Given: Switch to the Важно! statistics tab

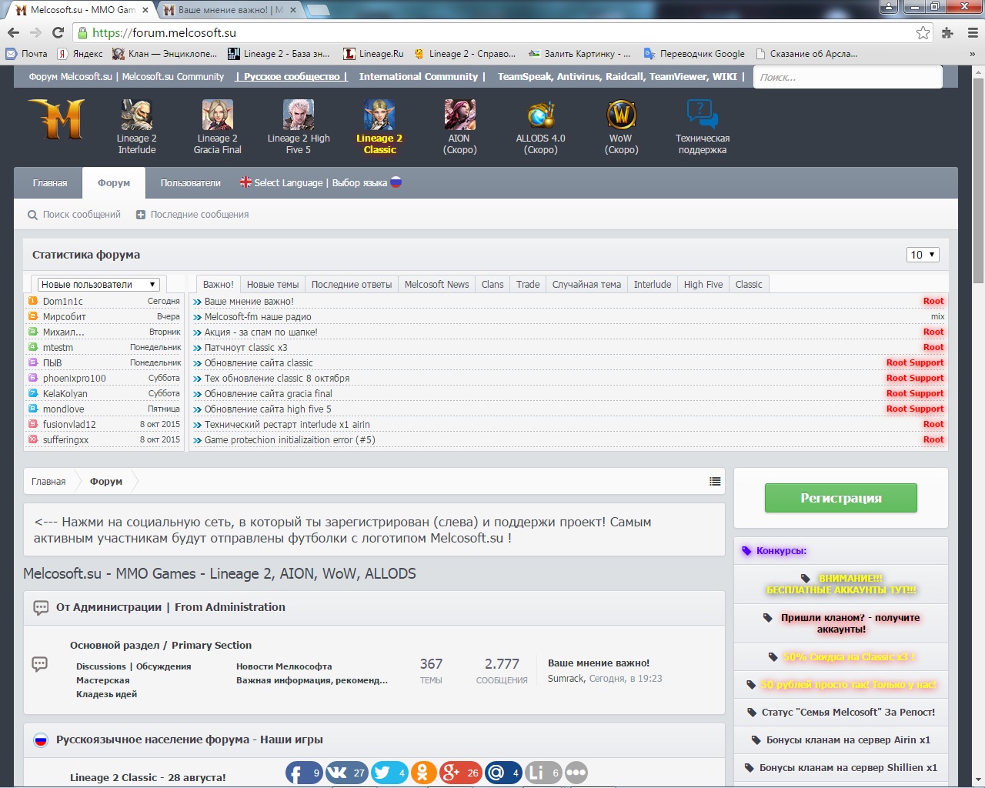Looking at the screenshot, I should pos(219,284).
